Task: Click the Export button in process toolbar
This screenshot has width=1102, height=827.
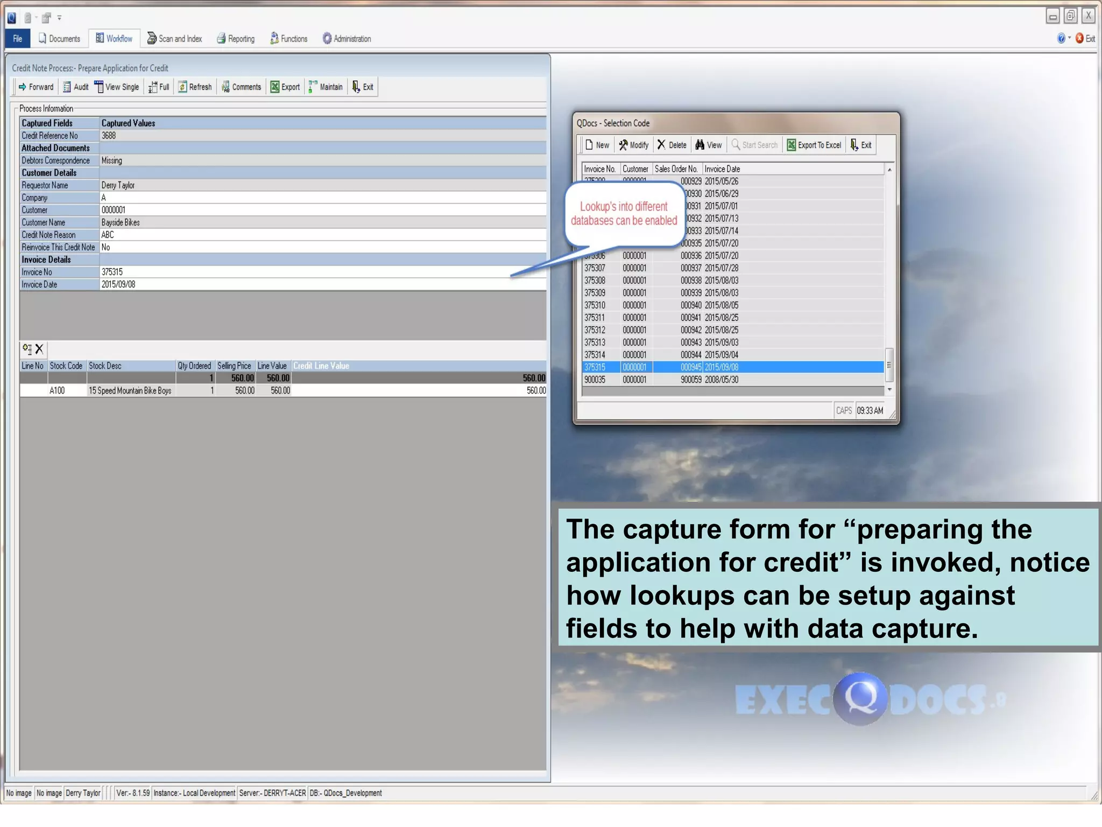Action: [285, 87]
